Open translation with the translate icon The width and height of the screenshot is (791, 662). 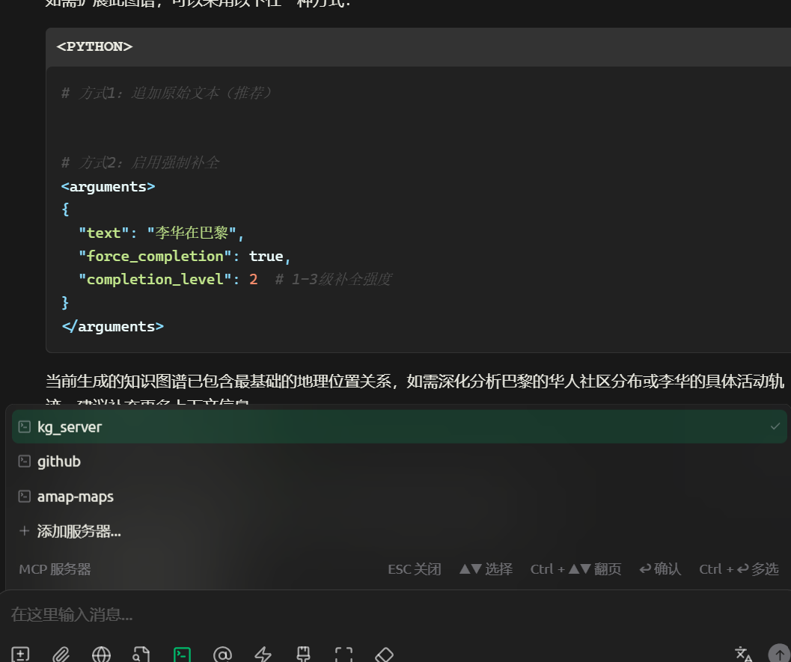click(743, 654)
